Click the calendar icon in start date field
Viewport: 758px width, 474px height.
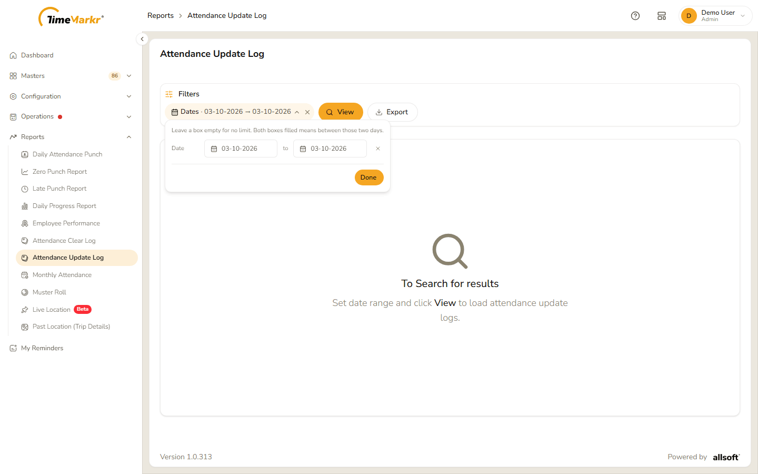pos(214,149)
